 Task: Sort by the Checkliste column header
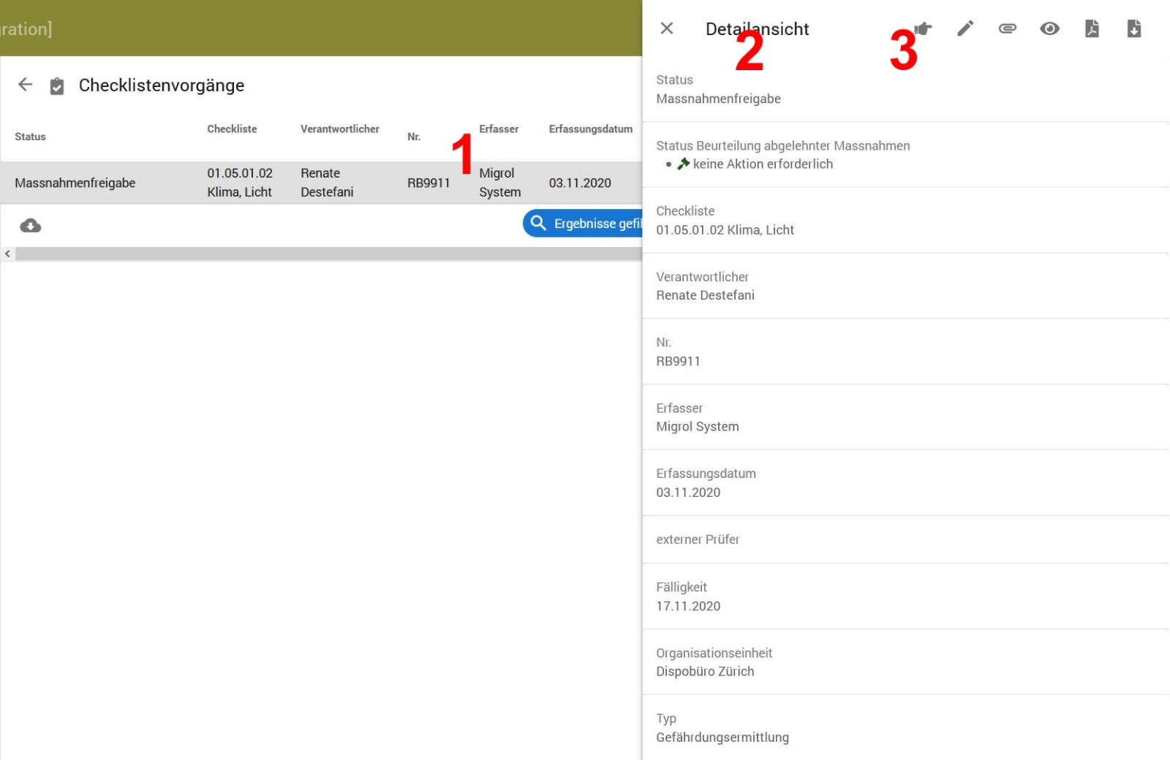(x=232, y=129)
